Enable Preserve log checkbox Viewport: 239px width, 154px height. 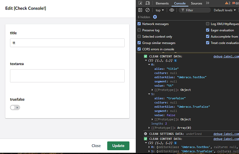coord(139,30)
